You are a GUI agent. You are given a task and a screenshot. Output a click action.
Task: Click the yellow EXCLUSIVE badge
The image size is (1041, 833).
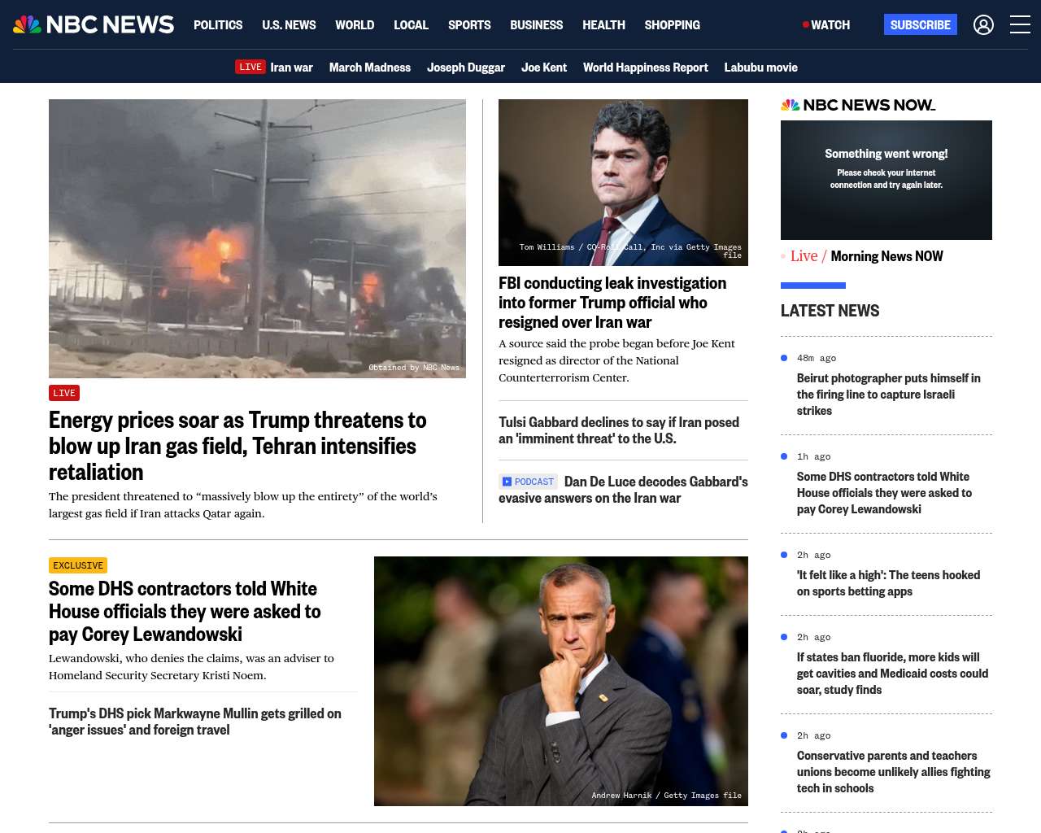78,565
